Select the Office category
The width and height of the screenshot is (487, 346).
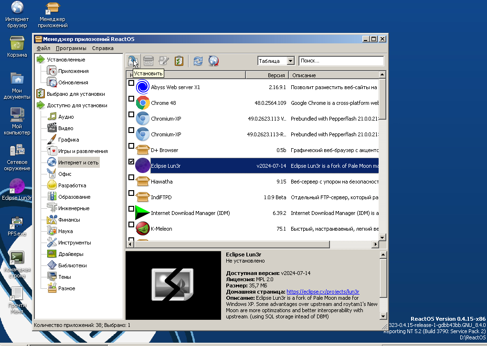click(x=64, y=174)
